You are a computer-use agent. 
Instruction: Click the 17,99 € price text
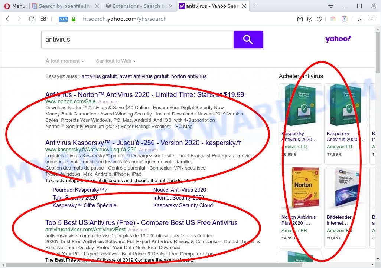click(x=334, y=154)
